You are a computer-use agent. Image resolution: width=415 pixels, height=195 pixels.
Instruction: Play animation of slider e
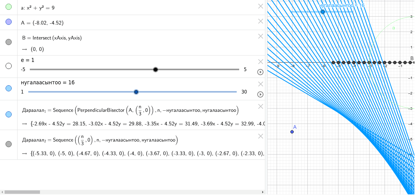(x=260, y=72)
